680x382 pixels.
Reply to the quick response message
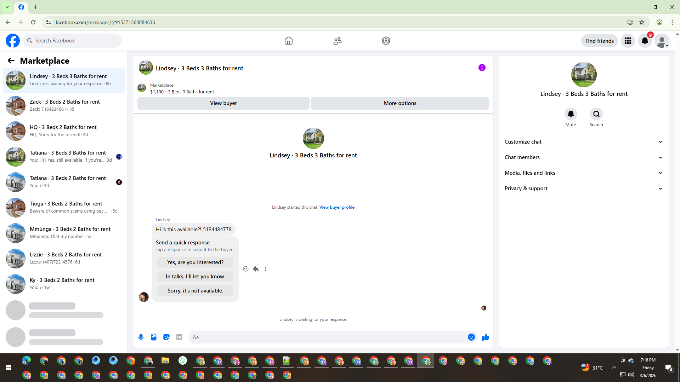click(x=256, y=269)
